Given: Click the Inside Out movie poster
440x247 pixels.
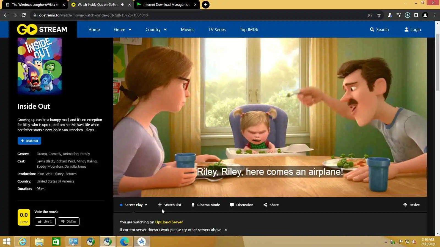Looking at the screenshot, I should (x=40, y=66).
